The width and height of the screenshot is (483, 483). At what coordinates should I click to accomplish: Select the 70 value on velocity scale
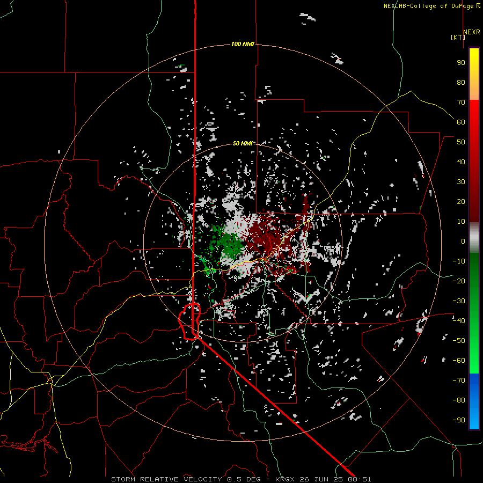[461, 103]
